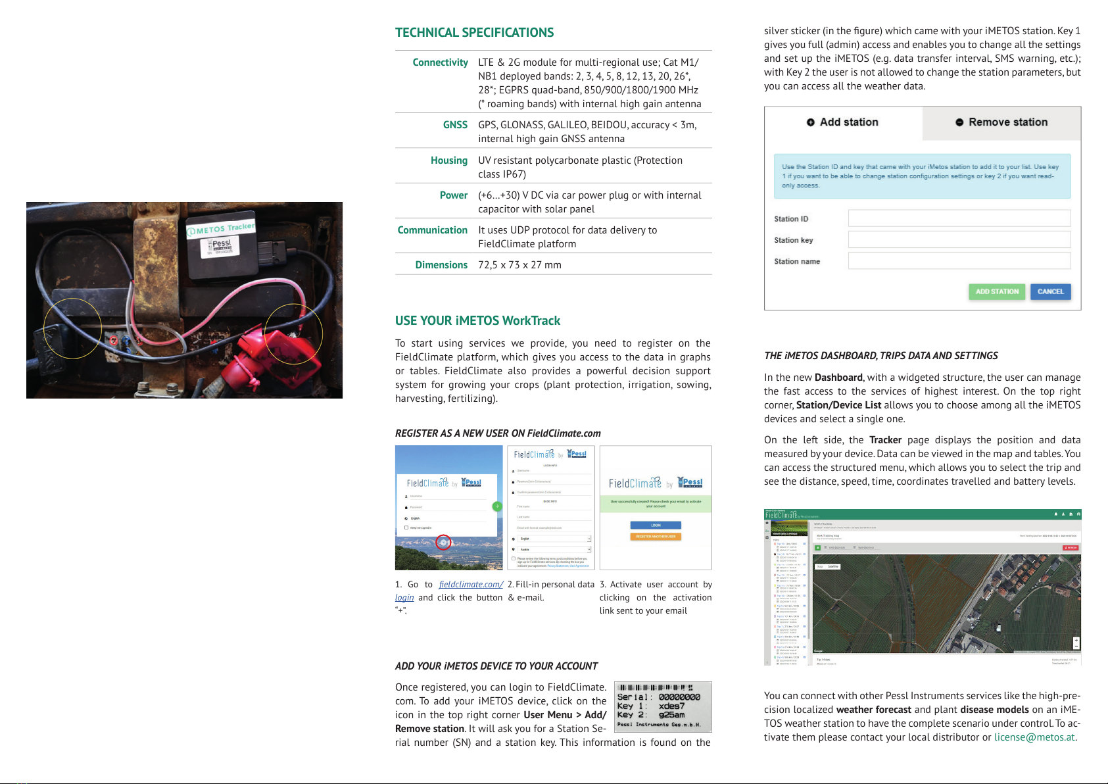Click the rightmost dashboard header icon

(1078, 514)
